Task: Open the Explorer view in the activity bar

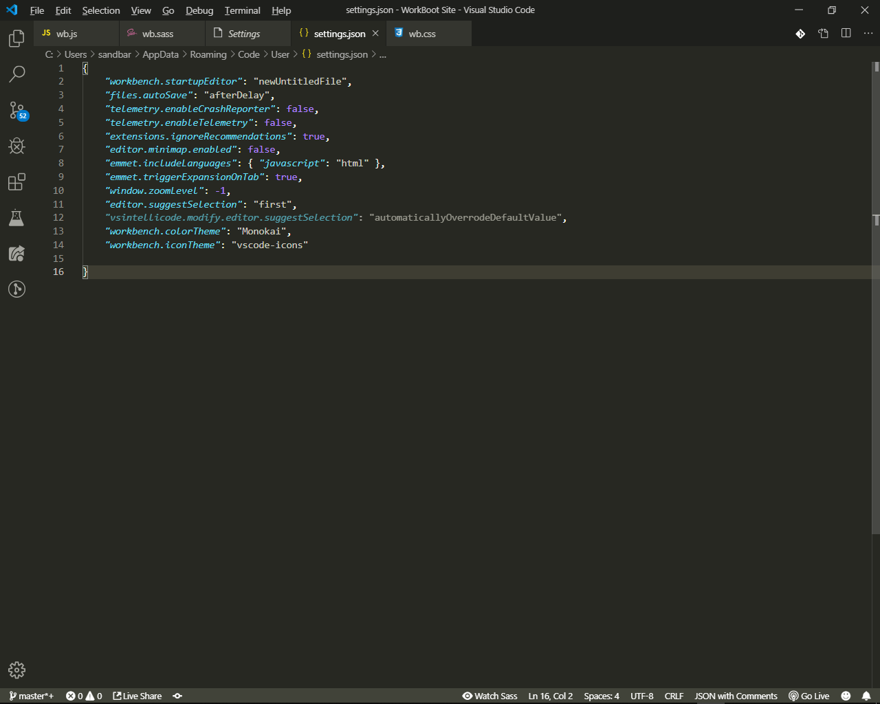Action: pyautogui.click(x=16, y=38)
